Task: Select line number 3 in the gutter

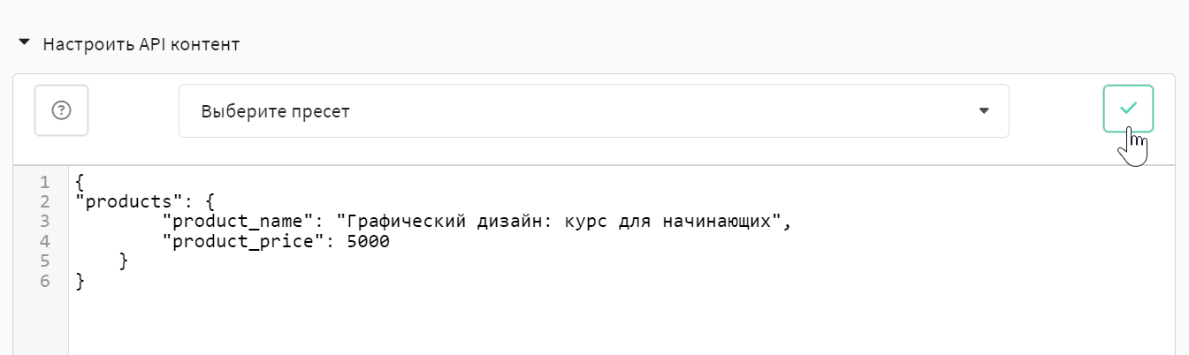Action: tap(44, 222)
